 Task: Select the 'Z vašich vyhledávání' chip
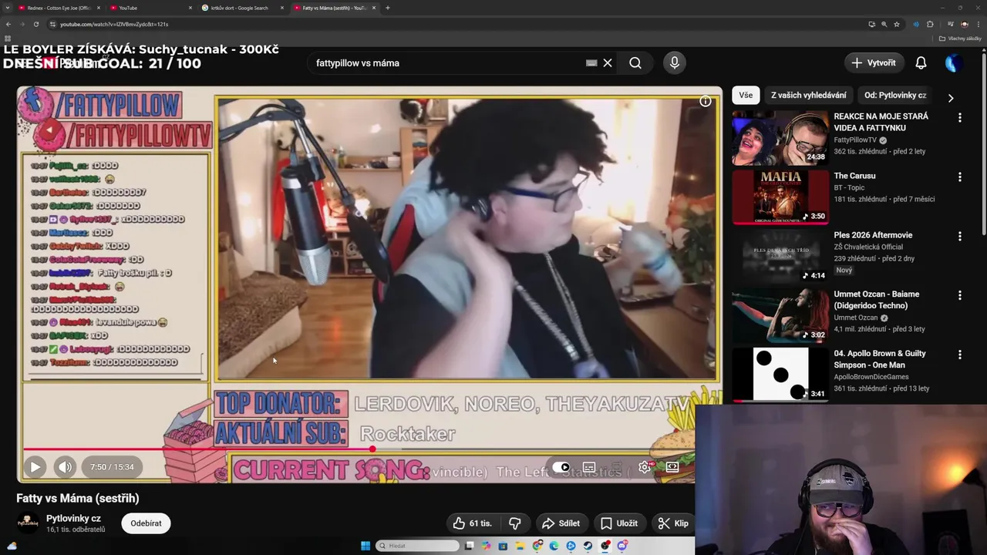[x=808, y=96]
